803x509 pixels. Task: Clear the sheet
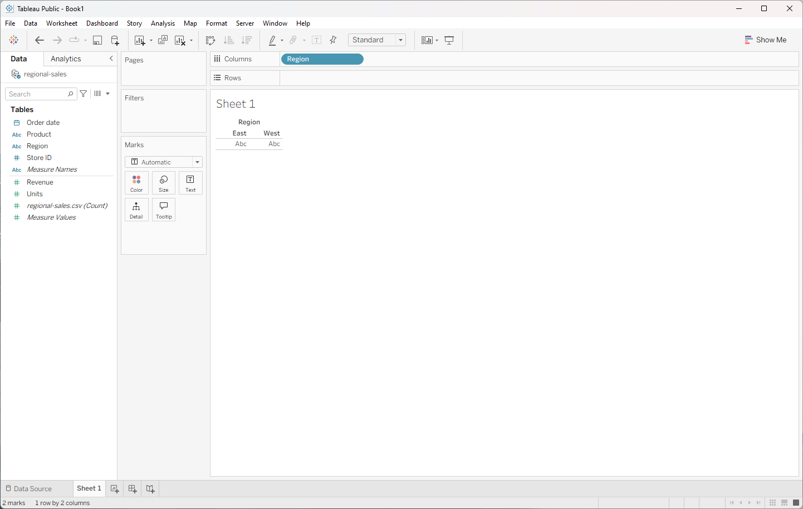point(180,40)
